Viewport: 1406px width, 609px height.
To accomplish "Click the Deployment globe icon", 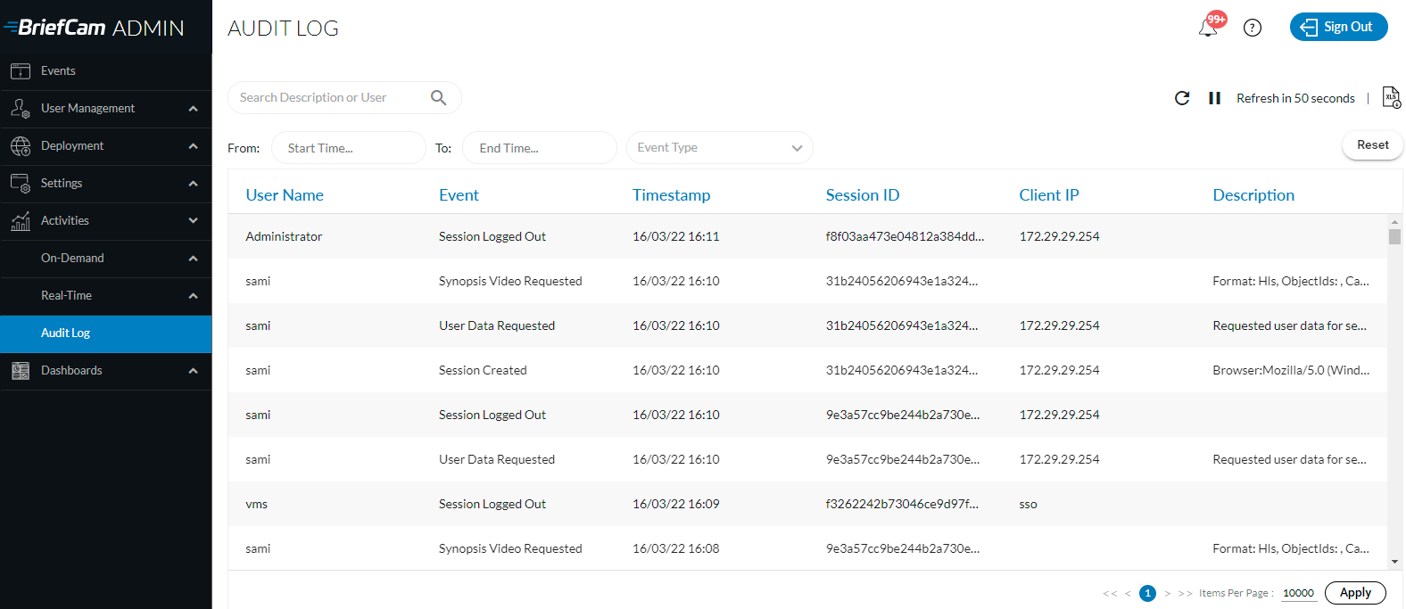I will (x=21, y=146).
